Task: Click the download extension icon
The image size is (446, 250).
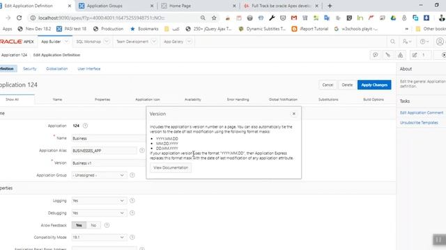Action: [x=426, y=18]
